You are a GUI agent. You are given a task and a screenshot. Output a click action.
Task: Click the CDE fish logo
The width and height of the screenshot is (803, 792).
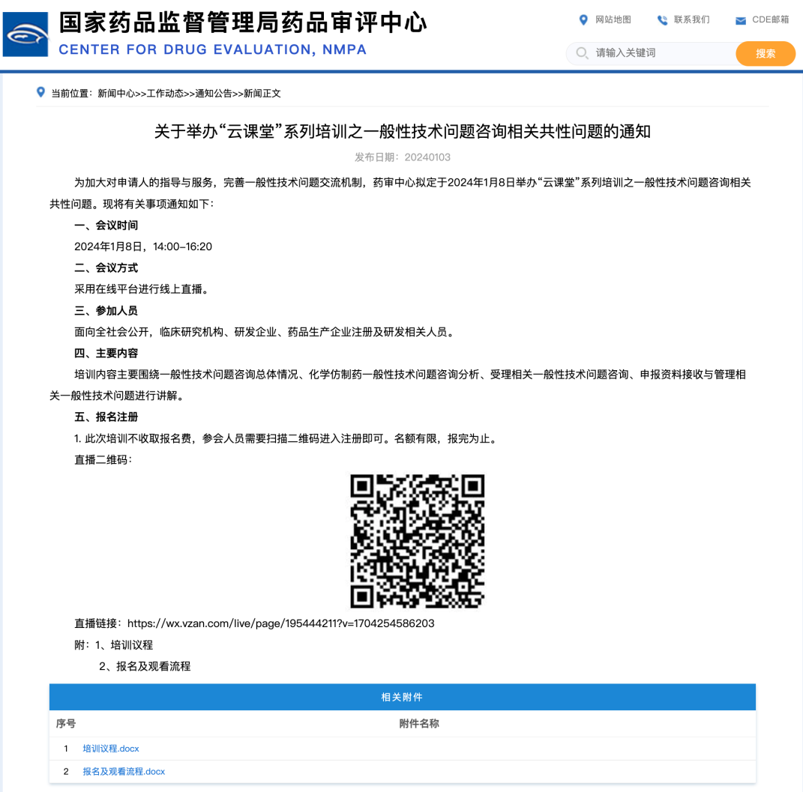[x=25, y=34]
